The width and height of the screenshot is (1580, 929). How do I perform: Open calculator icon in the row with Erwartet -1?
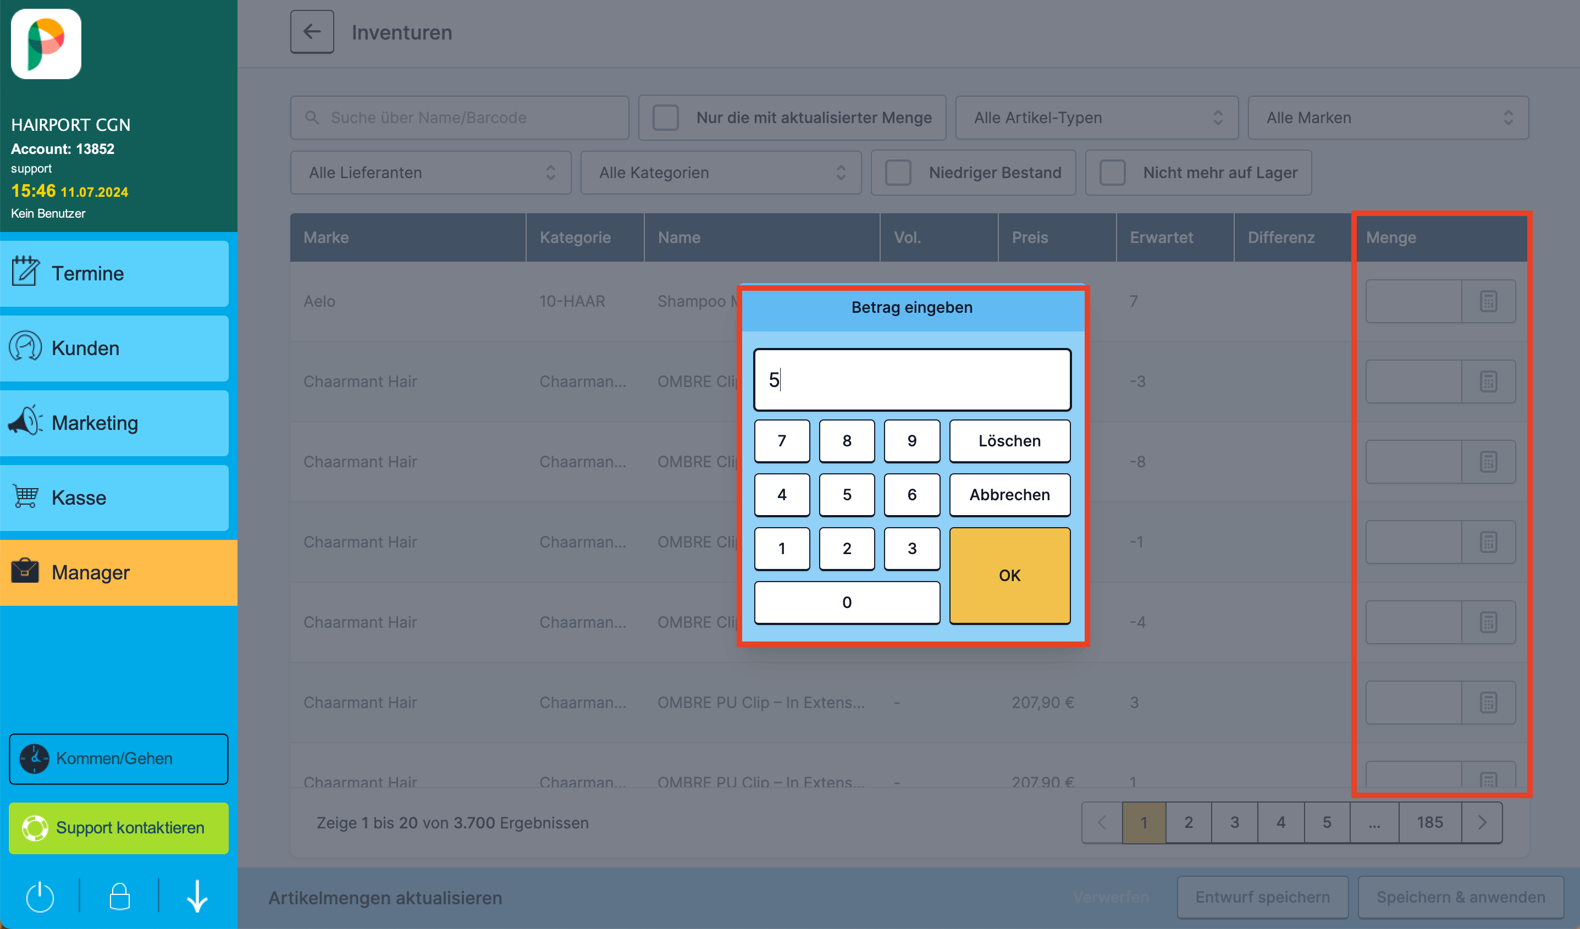pyautogui.click(x=1488, y=541)
